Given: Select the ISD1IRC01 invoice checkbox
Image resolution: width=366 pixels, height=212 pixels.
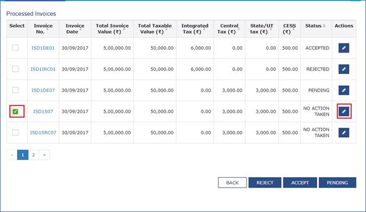Looking at the screenshot, I should coord(15,69).
